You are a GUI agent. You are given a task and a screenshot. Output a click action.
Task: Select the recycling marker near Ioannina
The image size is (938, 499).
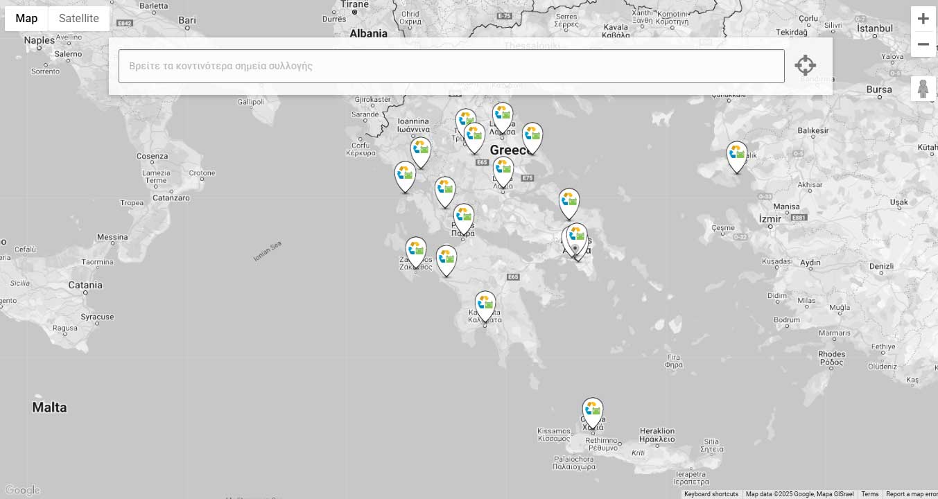point(421,151)
